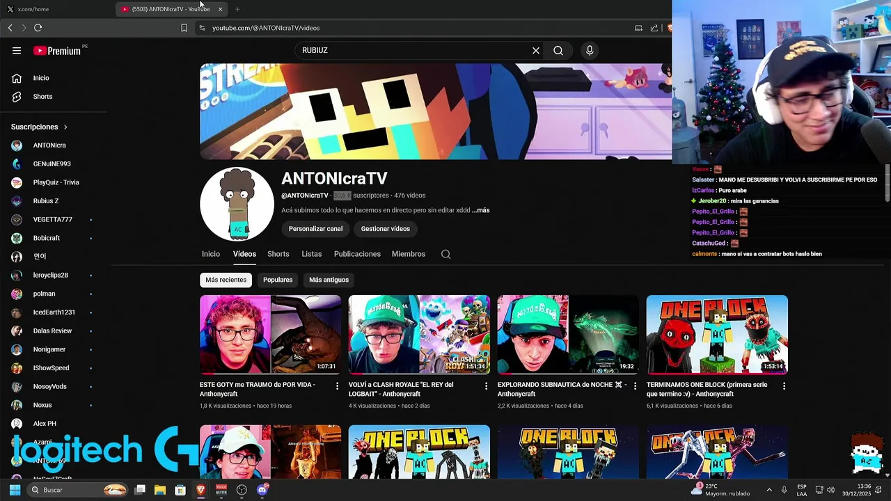Open options for TERMINAMOS ONE BLOCK video

pyautogui.click(x=784, y=385)
